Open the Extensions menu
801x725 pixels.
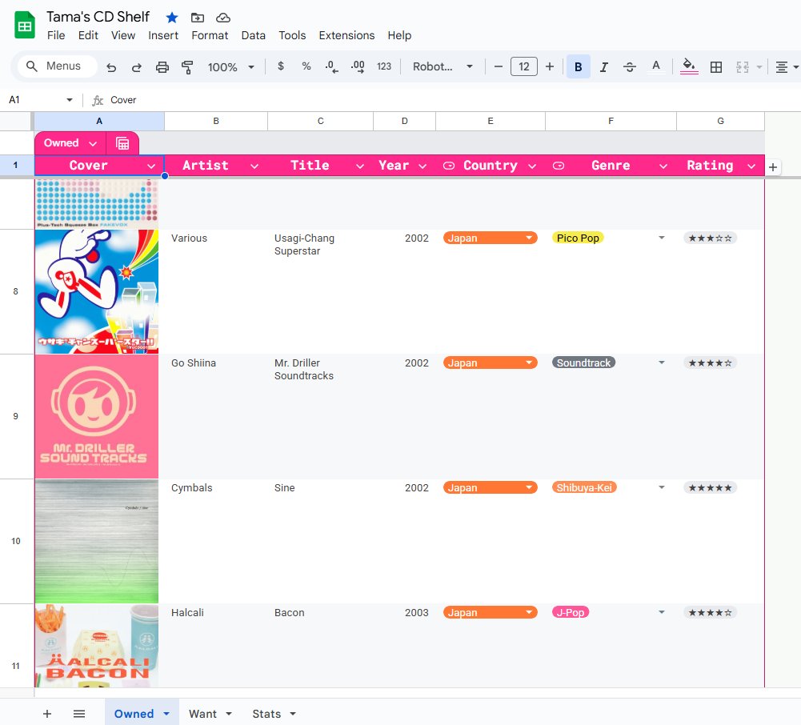tap(346, 35)
